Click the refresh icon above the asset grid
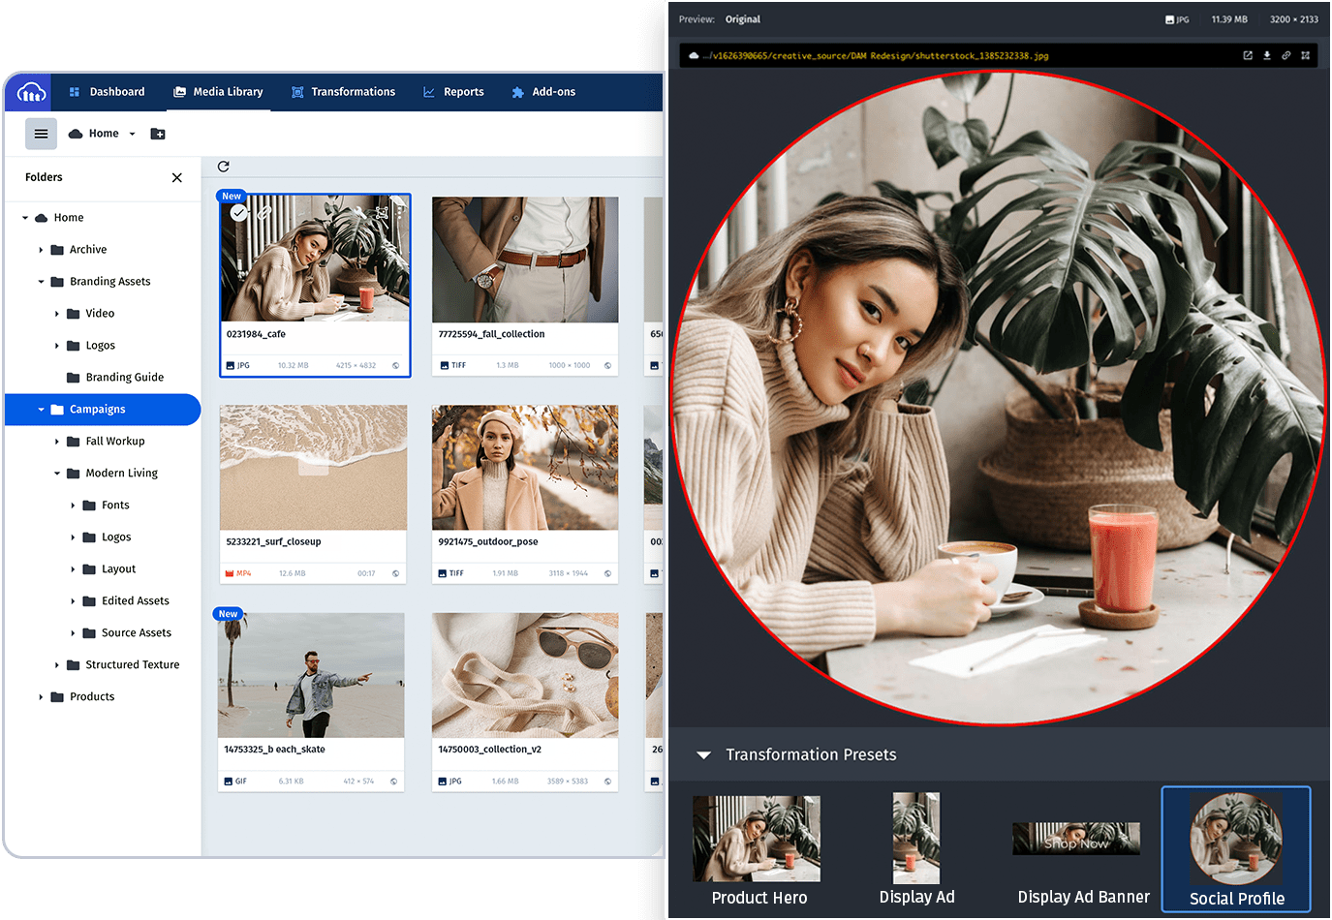 point(223,167)
